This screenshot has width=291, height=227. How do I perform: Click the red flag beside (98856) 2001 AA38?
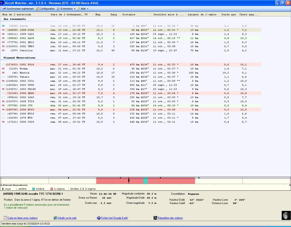tap(3, 38)
